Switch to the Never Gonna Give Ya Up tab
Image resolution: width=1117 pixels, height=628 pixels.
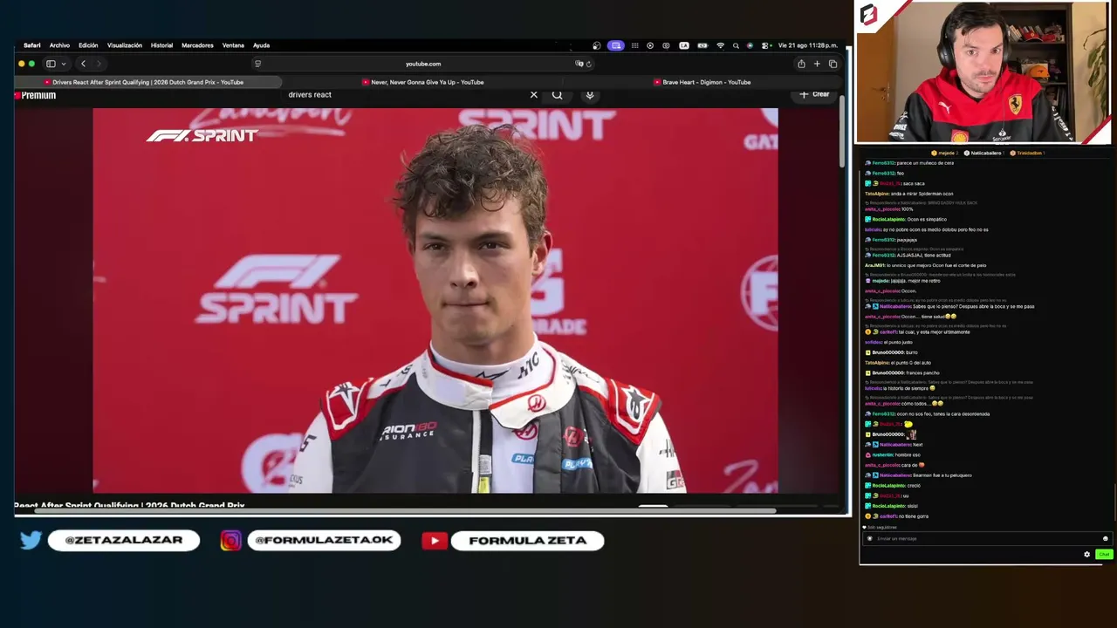pos(423,82)
